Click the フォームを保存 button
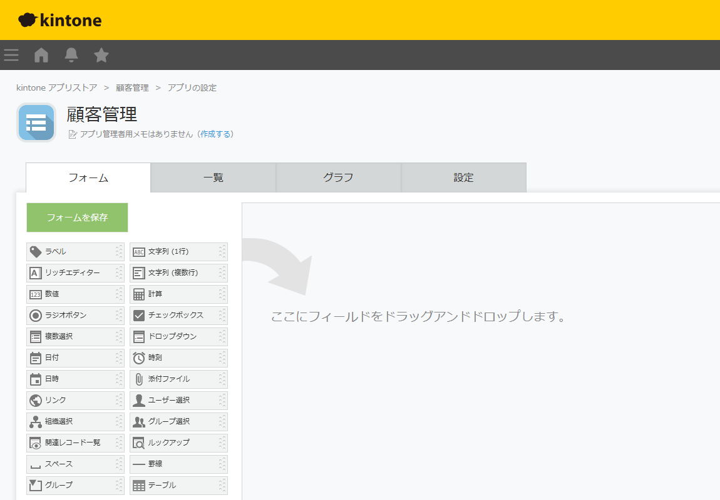This screenshot has width=720, height=500. point(77,217)
